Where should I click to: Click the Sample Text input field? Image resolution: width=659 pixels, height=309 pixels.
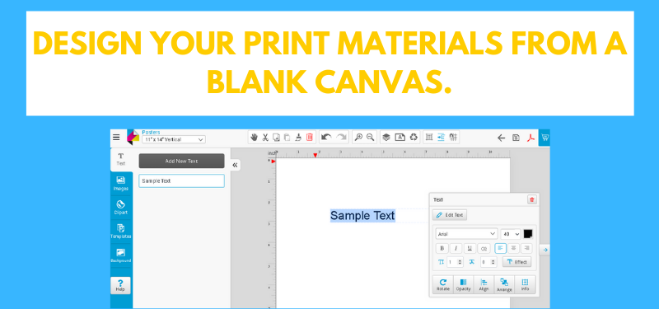click(181, 180)
